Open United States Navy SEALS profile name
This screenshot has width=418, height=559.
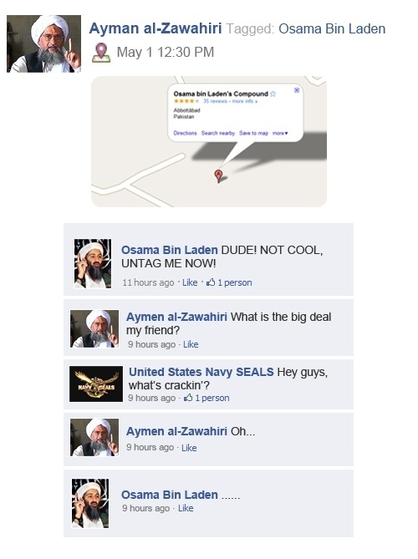[x=201, y=372]
